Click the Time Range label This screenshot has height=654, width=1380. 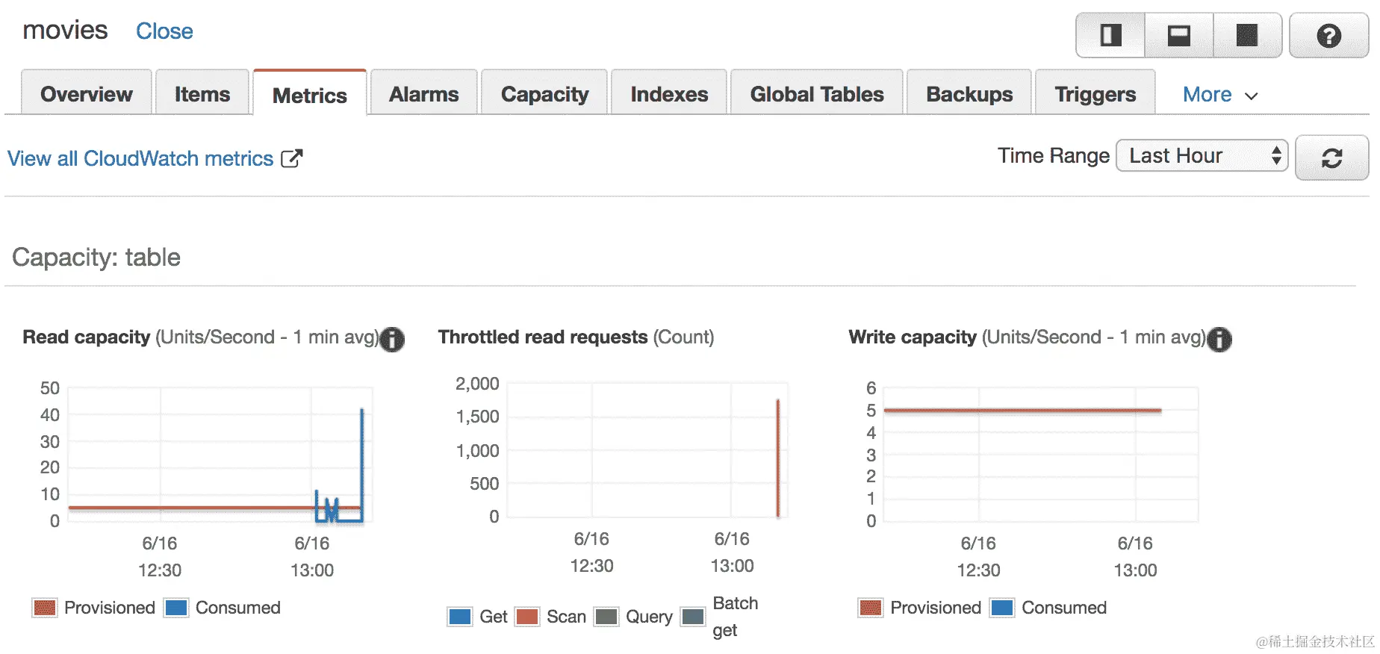pyautogui.click(x=1054, y=155)
